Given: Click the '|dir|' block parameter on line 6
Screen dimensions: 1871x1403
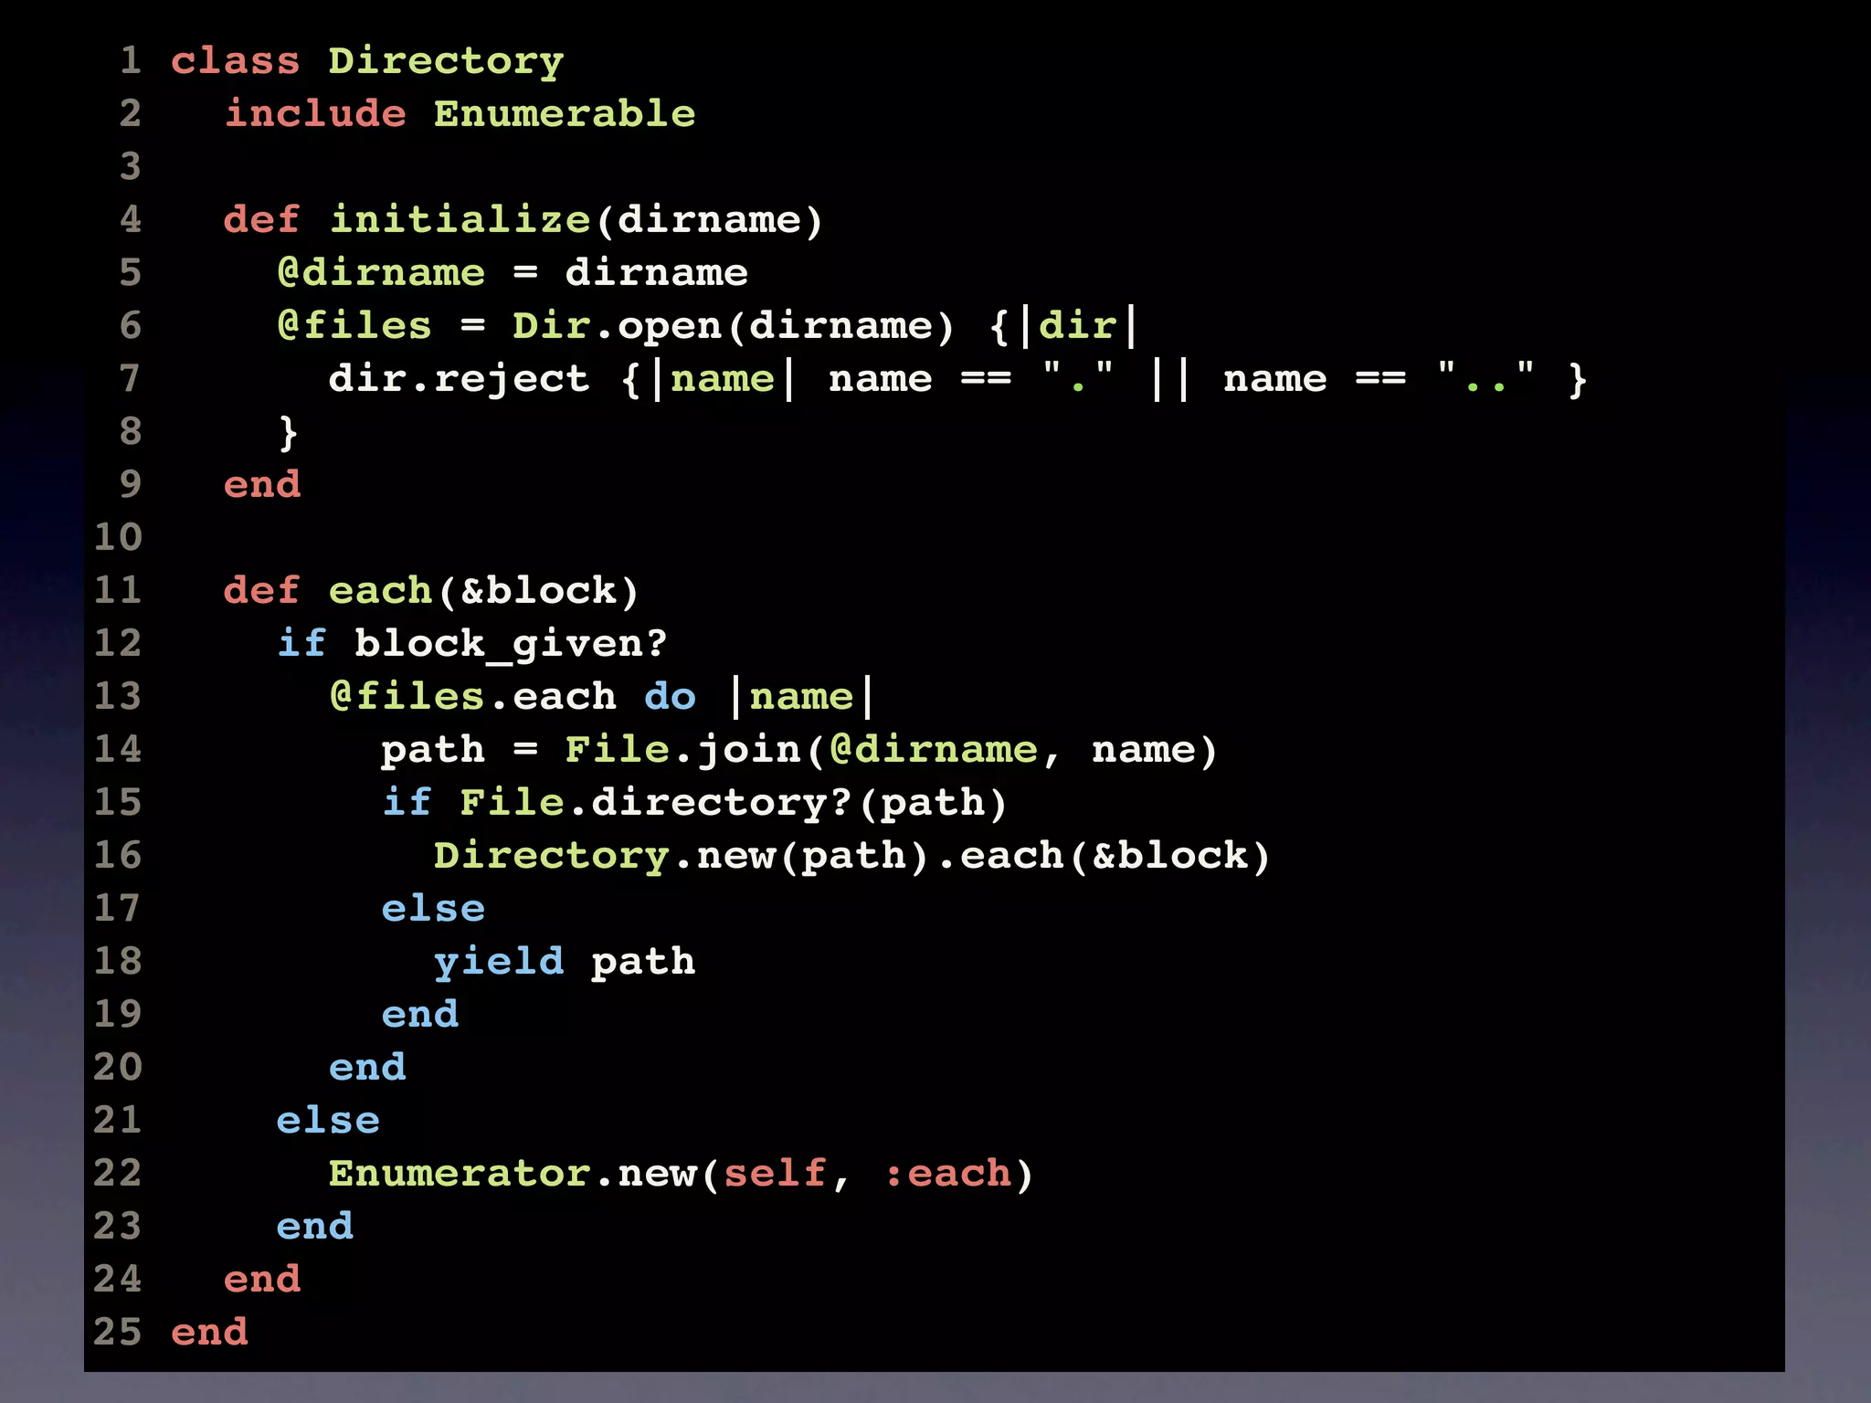Looking at the screenshot, I should pos(1078,326).
